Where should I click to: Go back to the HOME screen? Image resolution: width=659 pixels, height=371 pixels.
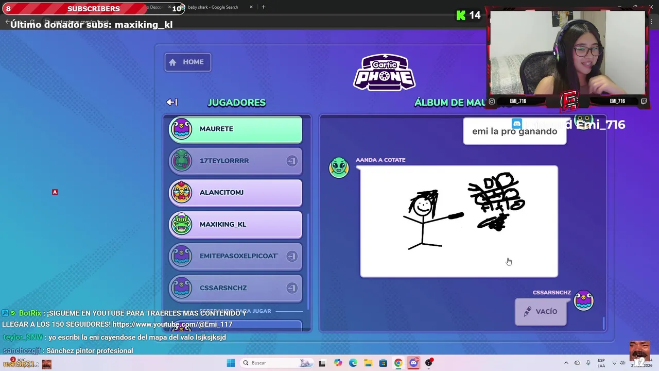click(x=187, y=62)
